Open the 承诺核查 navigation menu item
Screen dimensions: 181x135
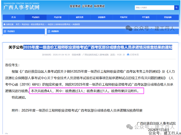coord(102,17)
